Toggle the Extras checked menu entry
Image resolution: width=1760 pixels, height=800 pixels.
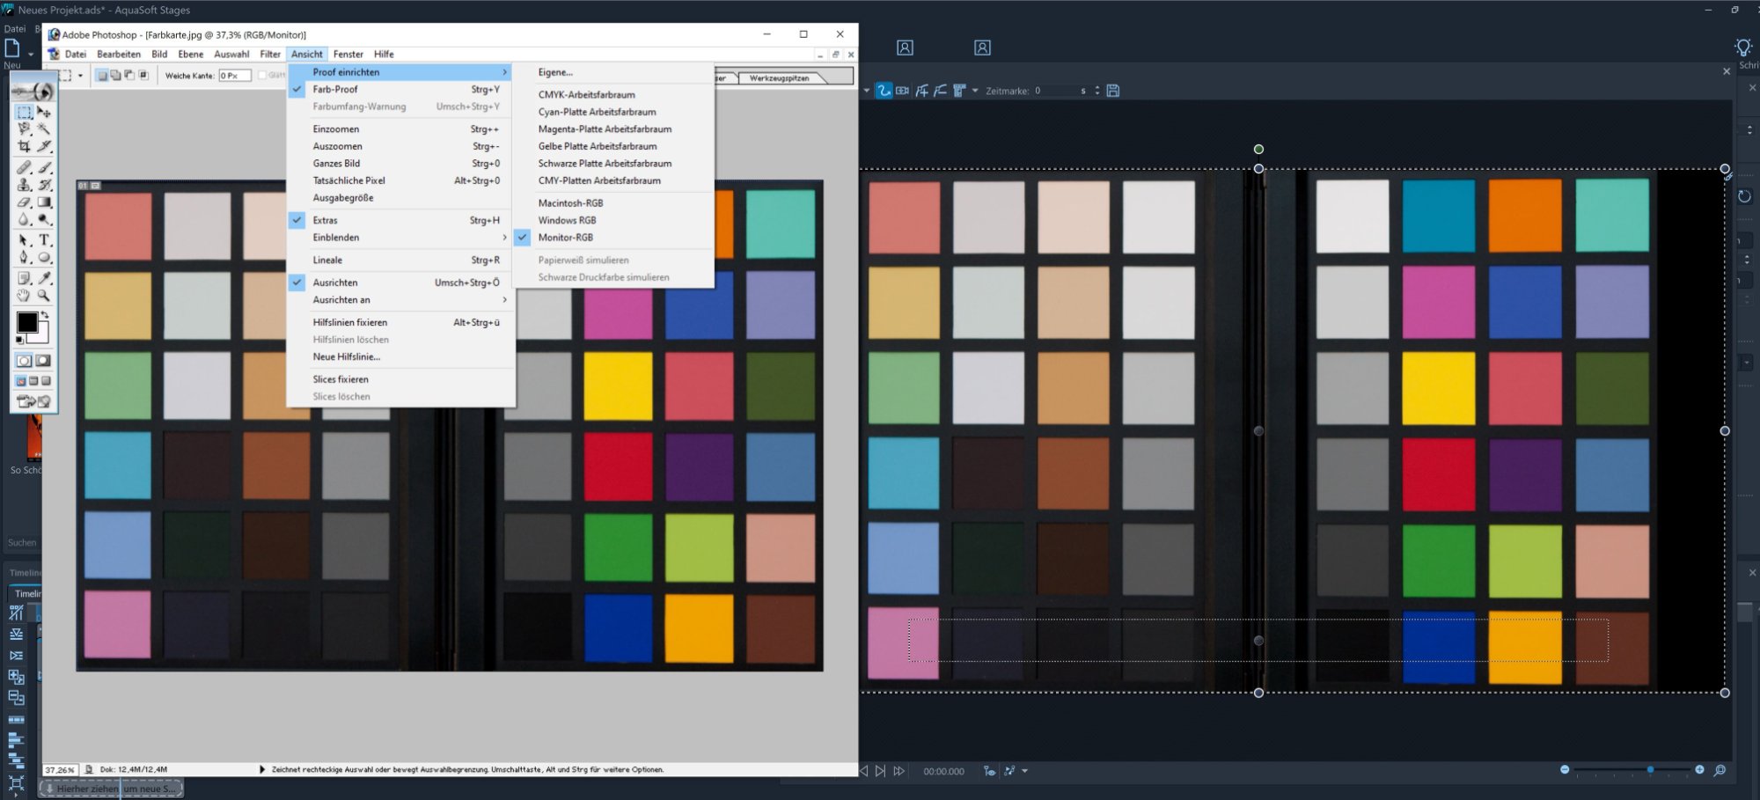pyautogui.click(x=325, y=221)
